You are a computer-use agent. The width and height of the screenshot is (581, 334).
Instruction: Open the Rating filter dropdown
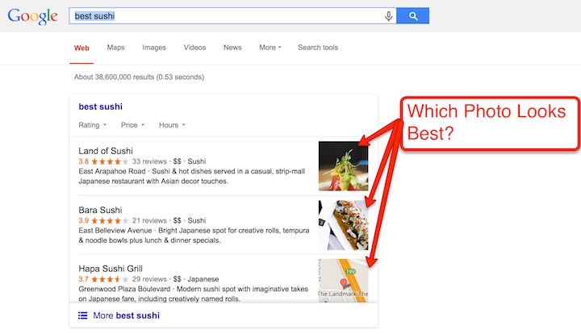[92, 125]
